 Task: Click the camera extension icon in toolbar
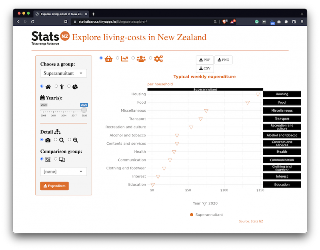pyautogui.click(x=279, y=22)
